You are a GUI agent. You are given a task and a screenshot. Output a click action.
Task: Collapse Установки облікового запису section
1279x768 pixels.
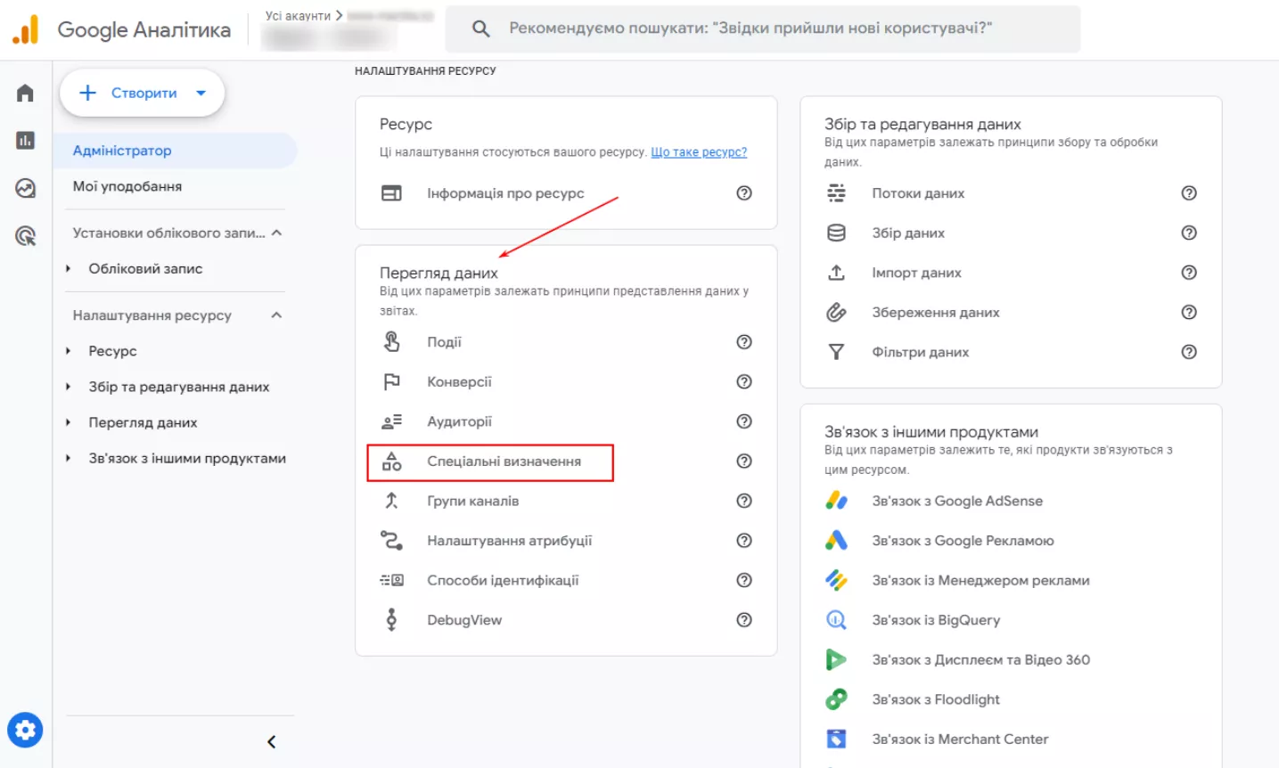pos(276,233)
